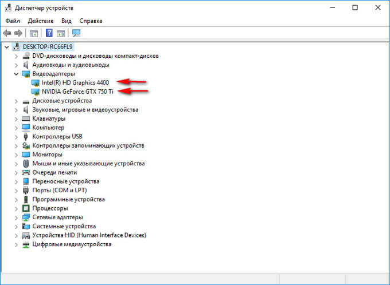390x285 pixels.
Task: Click the display adapter icon next to Видеоадаптеры
Action: (26, 74)
